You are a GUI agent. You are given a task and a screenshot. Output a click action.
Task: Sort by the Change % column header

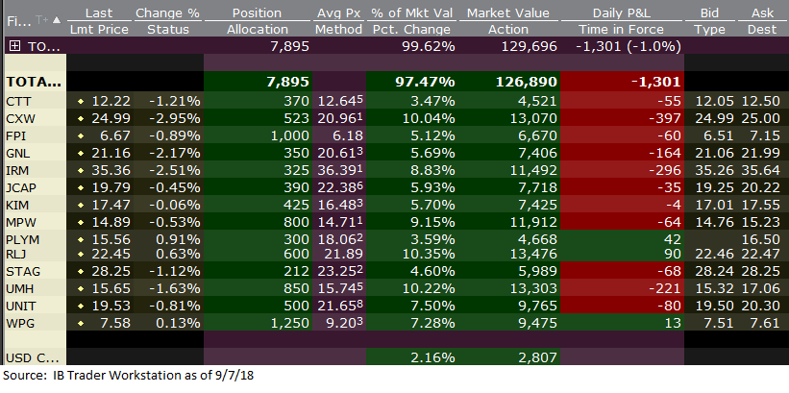167,13
